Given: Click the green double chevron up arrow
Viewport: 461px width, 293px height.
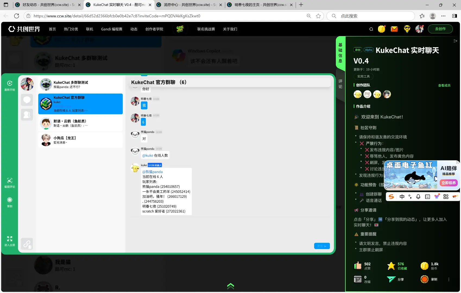Looking at the screenshot, I should tap(230, 286).
